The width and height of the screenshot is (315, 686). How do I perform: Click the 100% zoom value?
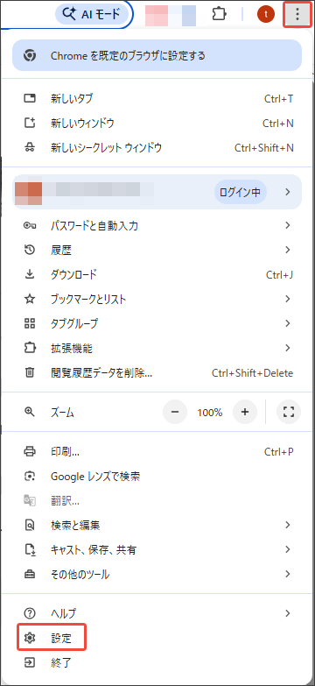[x=210, y=412]
